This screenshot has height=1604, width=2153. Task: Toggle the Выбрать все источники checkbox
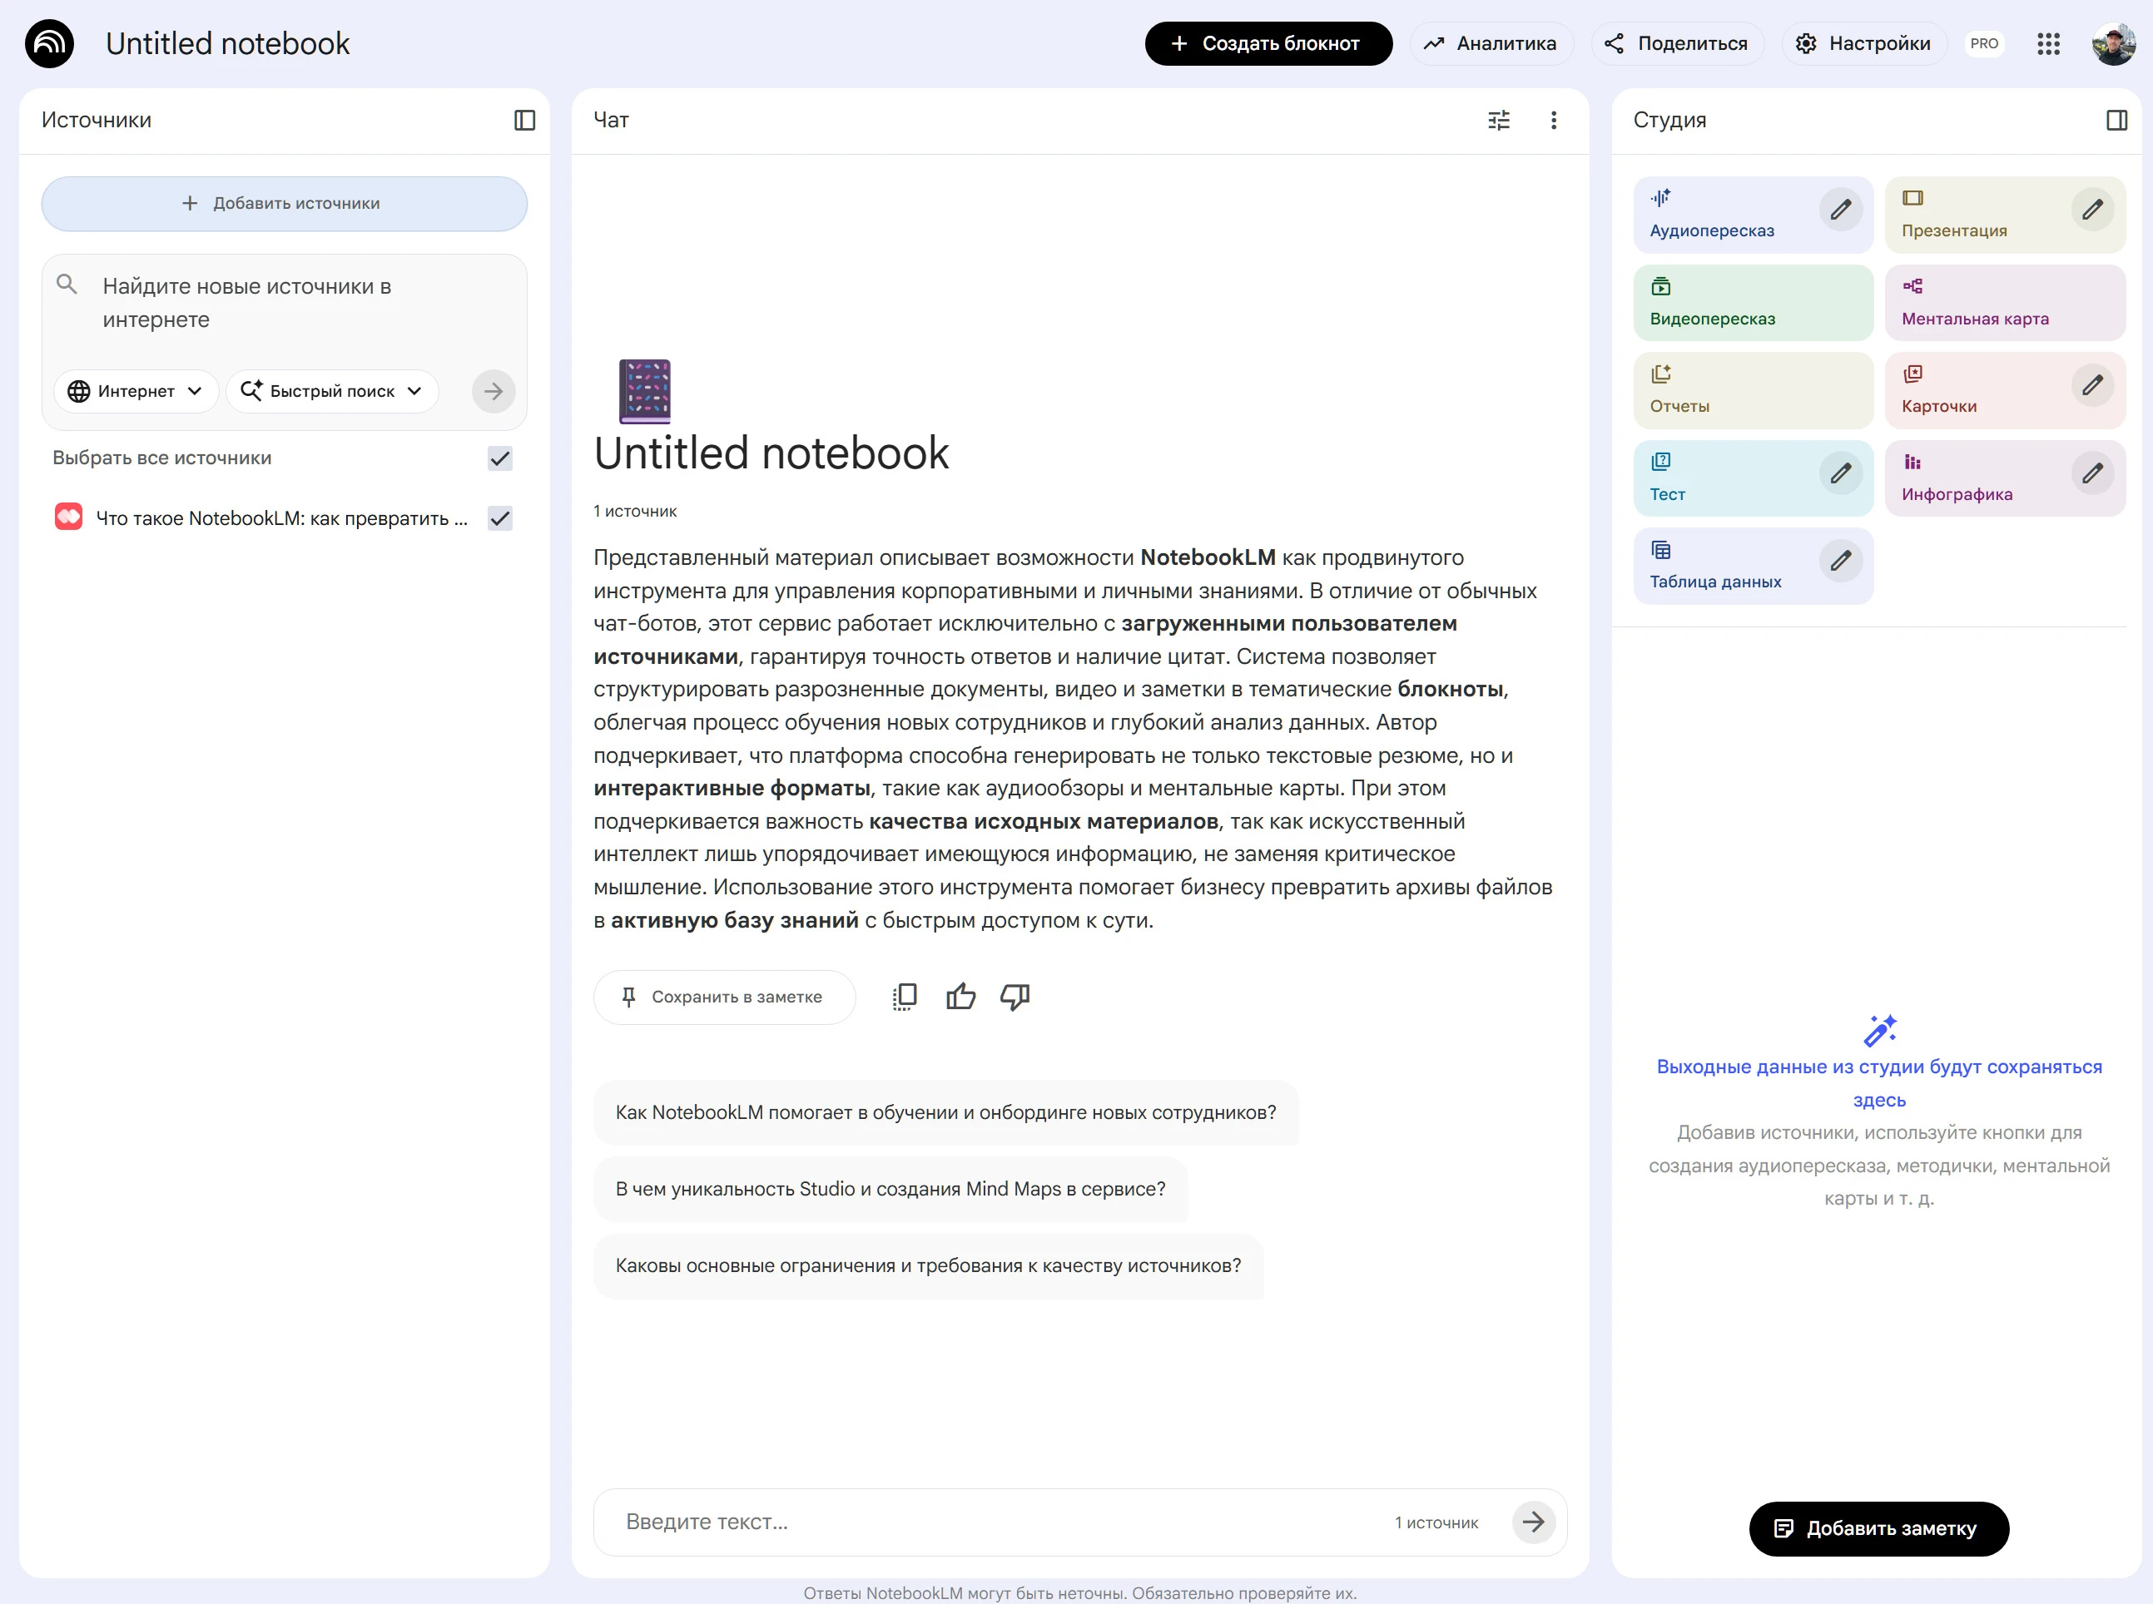pos(500,458)
